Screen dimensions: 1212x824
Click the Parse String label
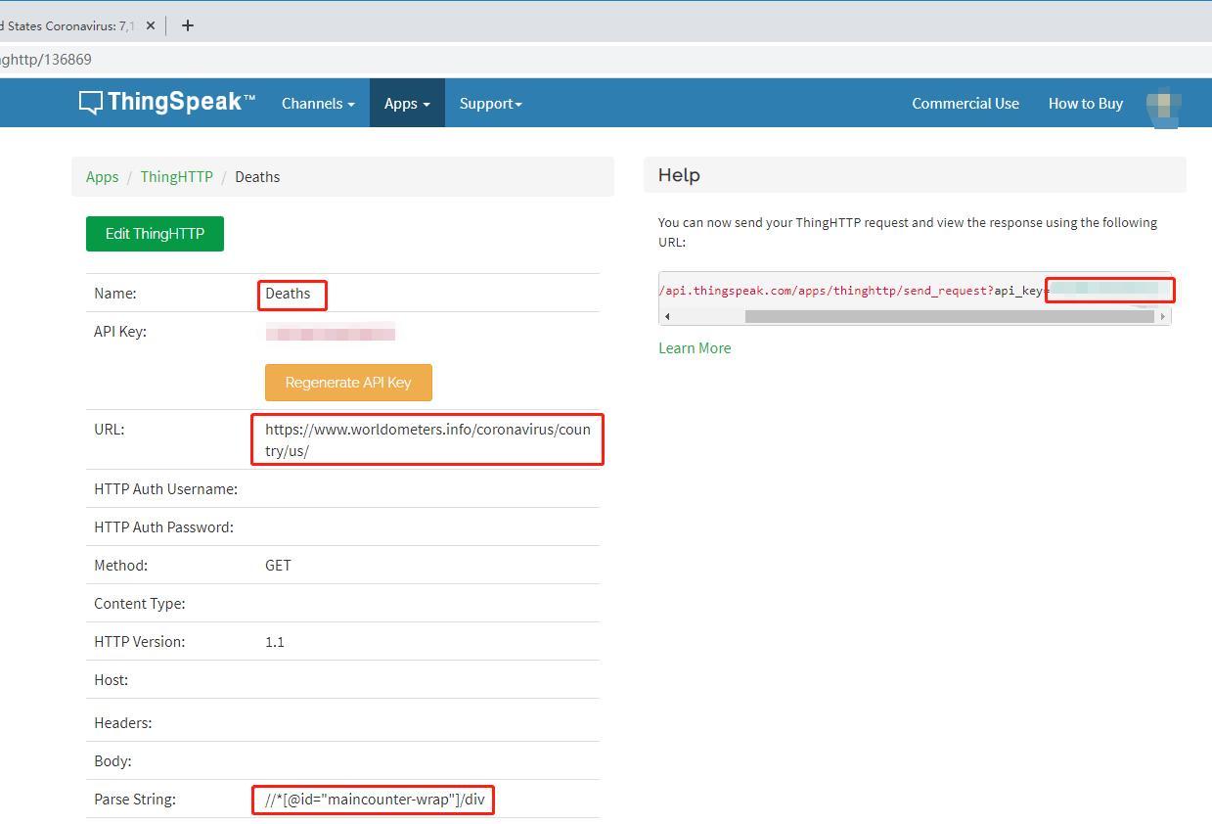135,800
